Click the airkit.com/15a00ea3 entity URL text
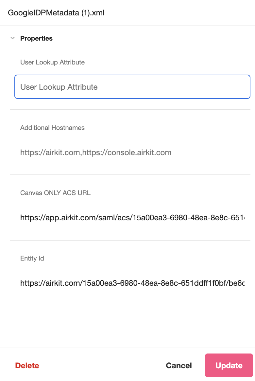Screen dimensions: 255x381 (132, 283)
